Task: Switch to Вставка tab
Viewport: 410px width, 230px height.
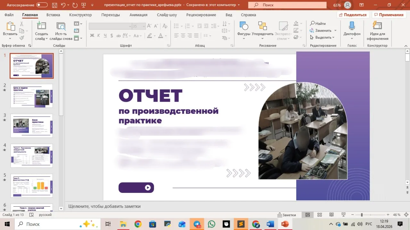Action: pos(53,15)
